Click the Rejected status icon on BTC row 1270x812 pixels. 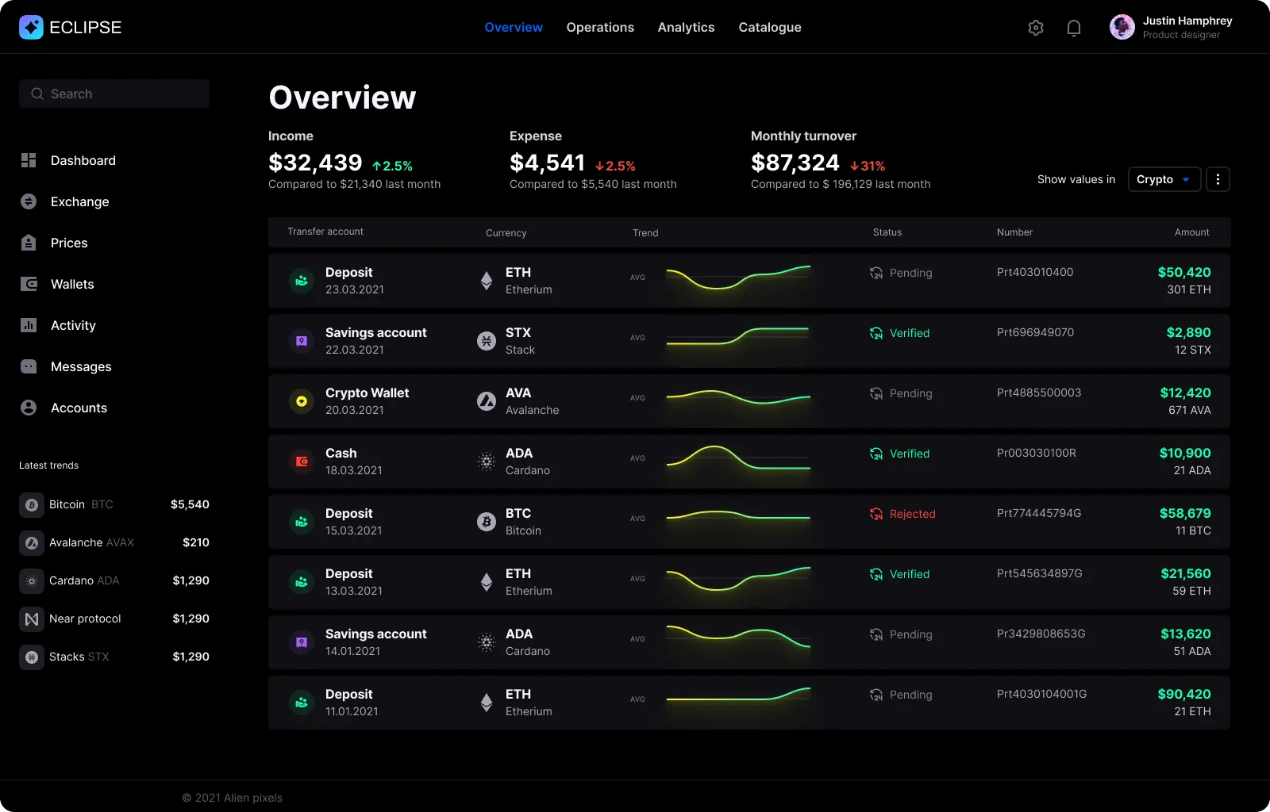pyautogui.click(x=876, y=514)
